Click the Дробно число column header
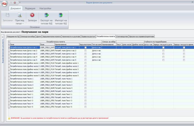Screen dimensions: 194x126 coord(138,45)
